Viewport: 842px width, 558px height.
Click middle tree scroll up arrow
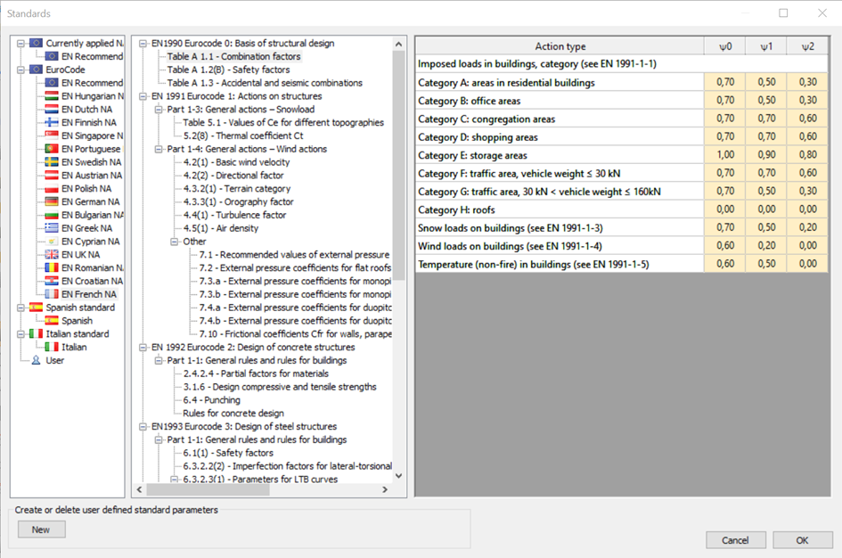[398, 44]
